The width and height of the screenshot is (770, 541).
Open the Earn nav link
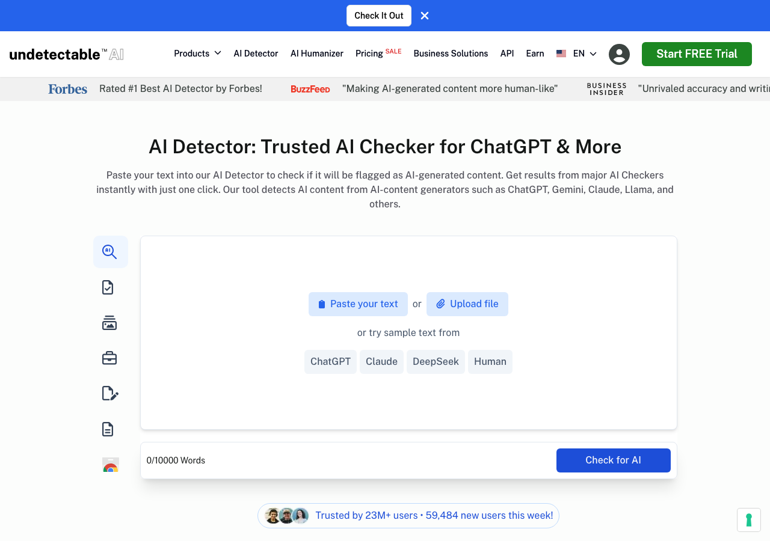tap(535, 53)
